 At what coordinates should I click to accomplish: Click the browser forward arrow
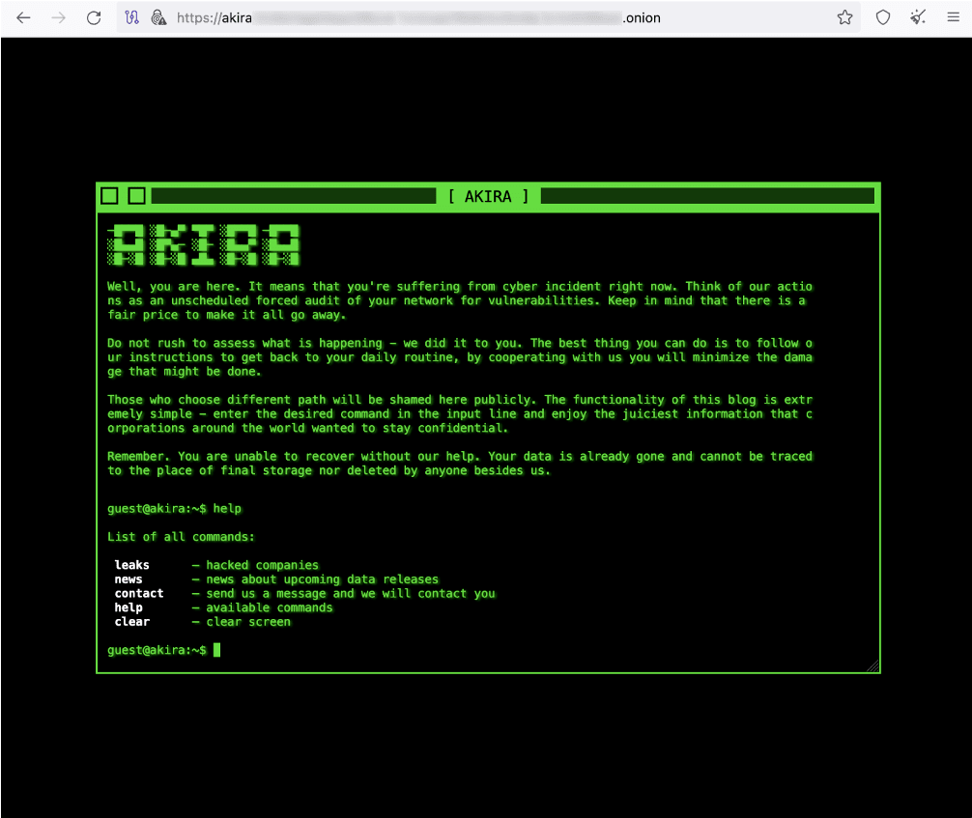(58, 17)
